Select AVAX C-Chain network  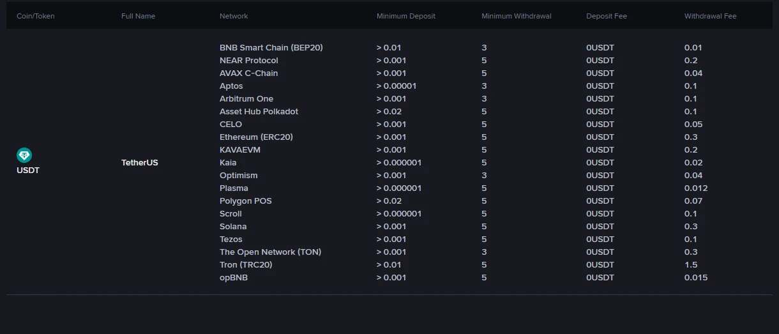(x=249, y=73)
